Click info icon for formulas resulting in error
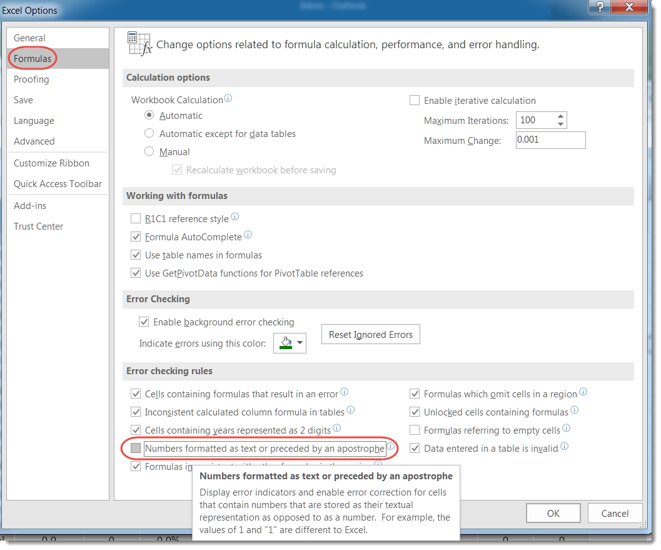 [345, 392]
